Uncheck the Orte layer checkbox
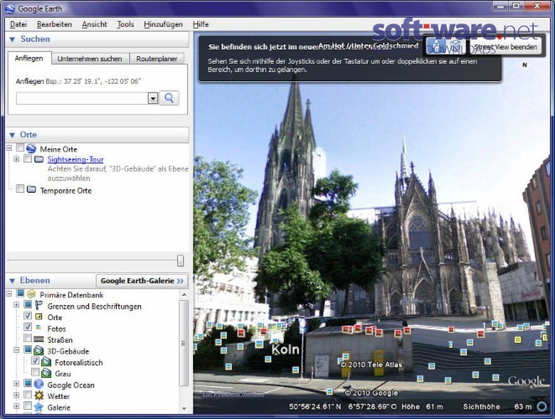 coord(28,315)
